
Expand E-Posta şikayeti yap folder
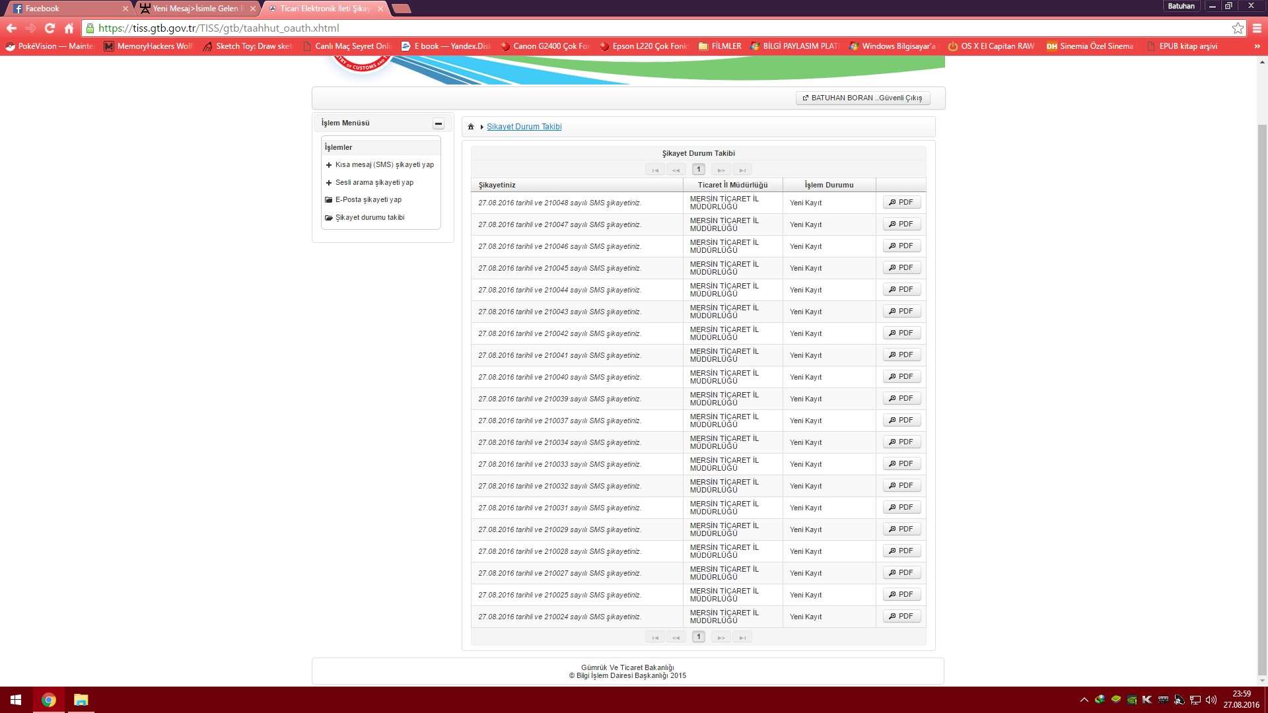[x=368, y=200]
